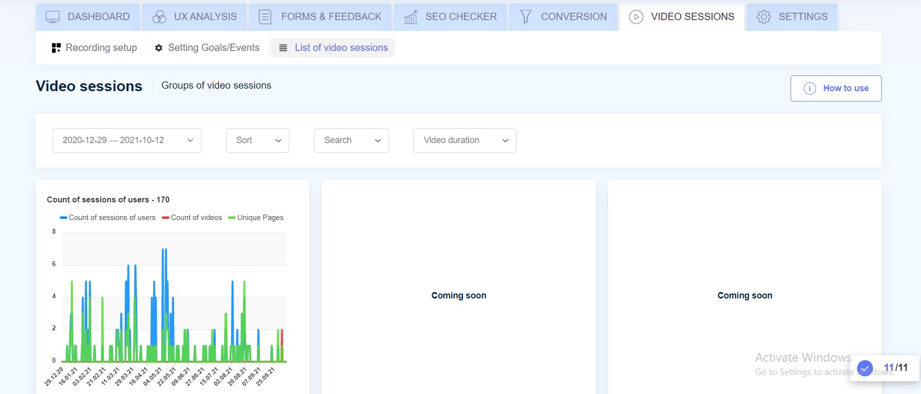
Task: Expand the Search dropdown
Action: click(351, 141)
